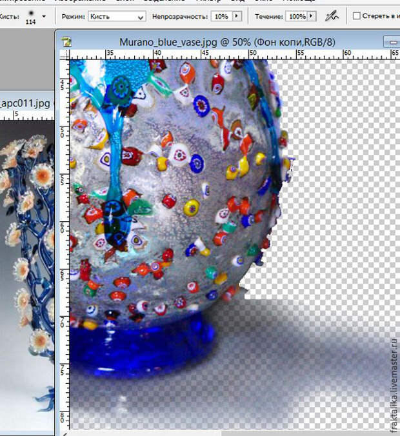Image resolution: width=400 pixels, height=436 pixels.
Task: Check the Стереть в историю checkbox
Action: pyautogui.click(x=357, y=16)
